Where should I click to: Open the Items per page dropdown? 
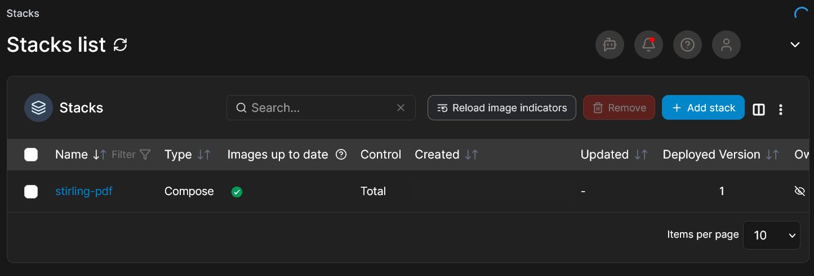(x=772, y=235)
